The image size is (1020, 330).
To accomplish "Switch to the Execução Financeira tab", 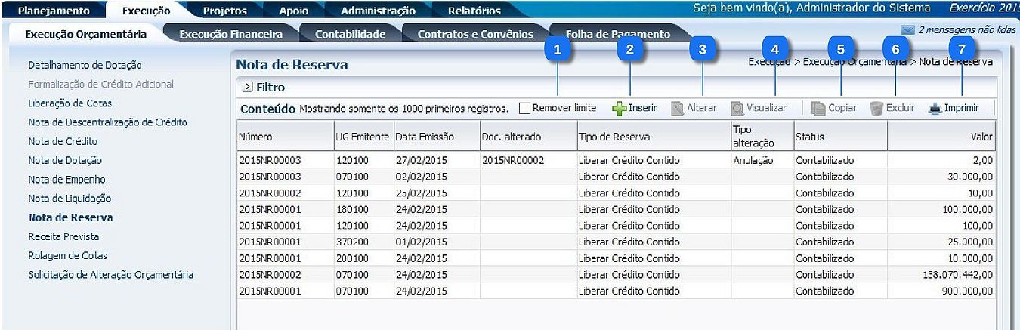I will coord(230,34).
